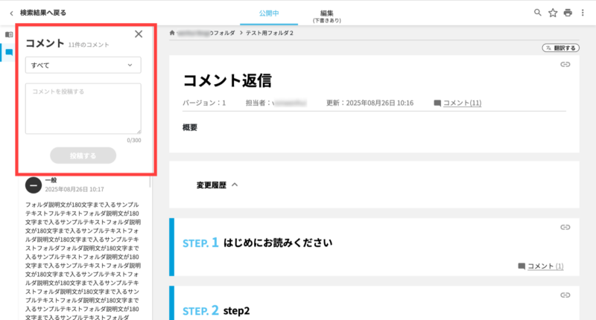
Task: Add page to favorites with star icon
Action: pyautogui.click(x=553, y=13)
